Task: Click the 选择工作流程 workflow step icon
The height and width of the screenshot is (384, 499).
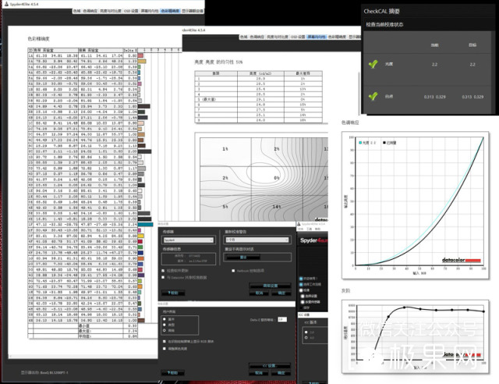Action: pyautogui.click(x=301, y=284)
